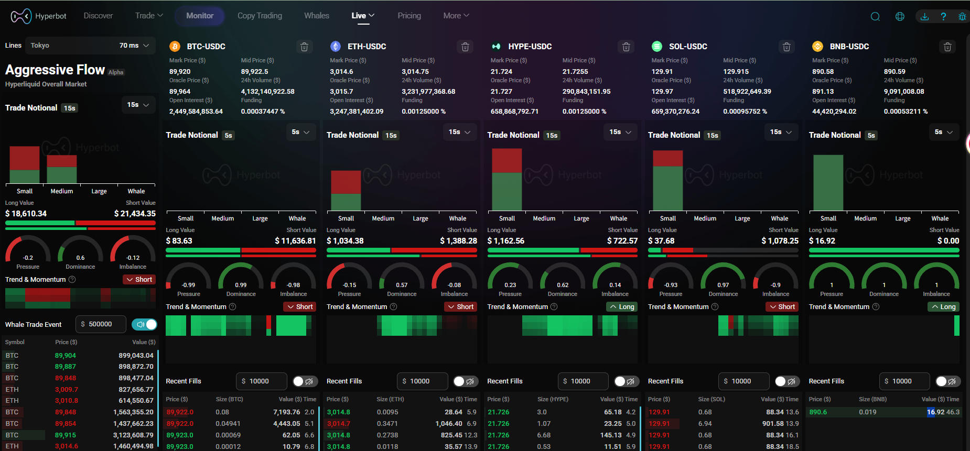Click the search magnifier icon in header
Viewport: 970px width, 451px height.
pos(875,16)
